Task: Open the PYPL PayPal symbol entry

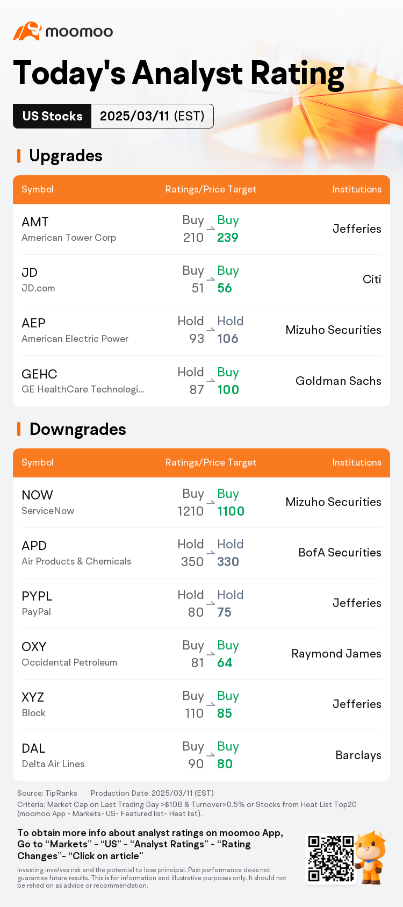Action: [x=37, y=603]
